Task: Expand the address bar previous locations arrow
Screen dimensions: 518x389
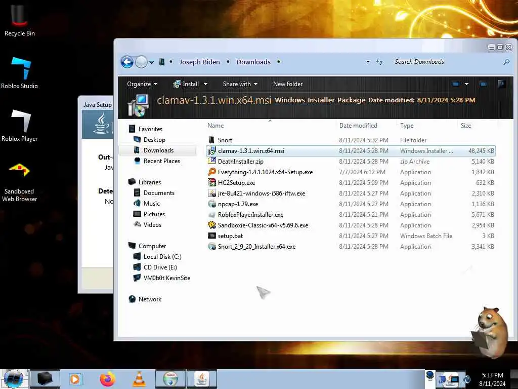Action: (x=368, y=62)
